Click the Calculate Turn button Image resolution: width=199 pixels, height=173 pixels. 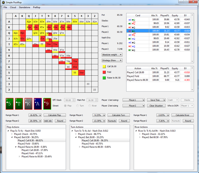coord(119,115)
